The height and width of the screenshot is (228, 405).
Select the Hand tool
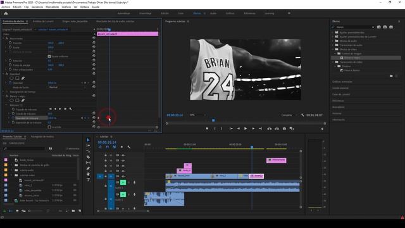click(x=88, y=174)
